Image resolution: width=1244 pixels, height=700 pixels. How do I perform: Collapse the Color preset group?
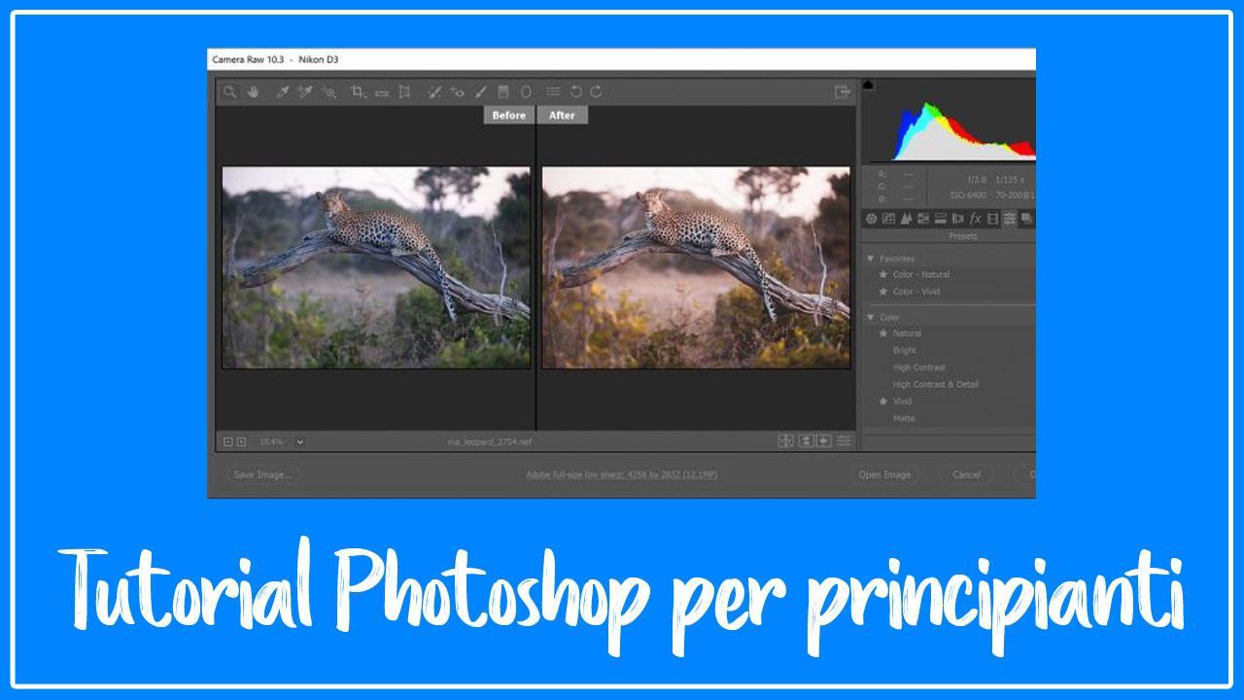(870, 317)
